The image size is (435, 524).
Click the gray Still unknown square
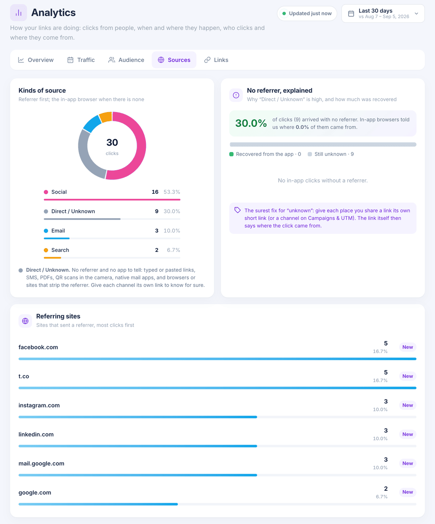pyautogui.click(x=310, y=154)
